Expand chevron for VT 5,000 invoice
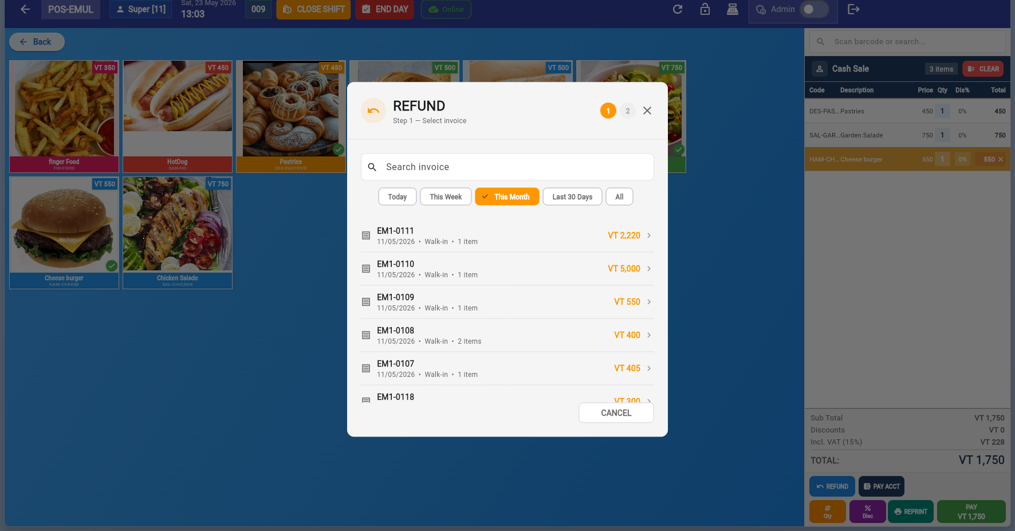Screen dimensions: 1015x531 tap(649, 269)
